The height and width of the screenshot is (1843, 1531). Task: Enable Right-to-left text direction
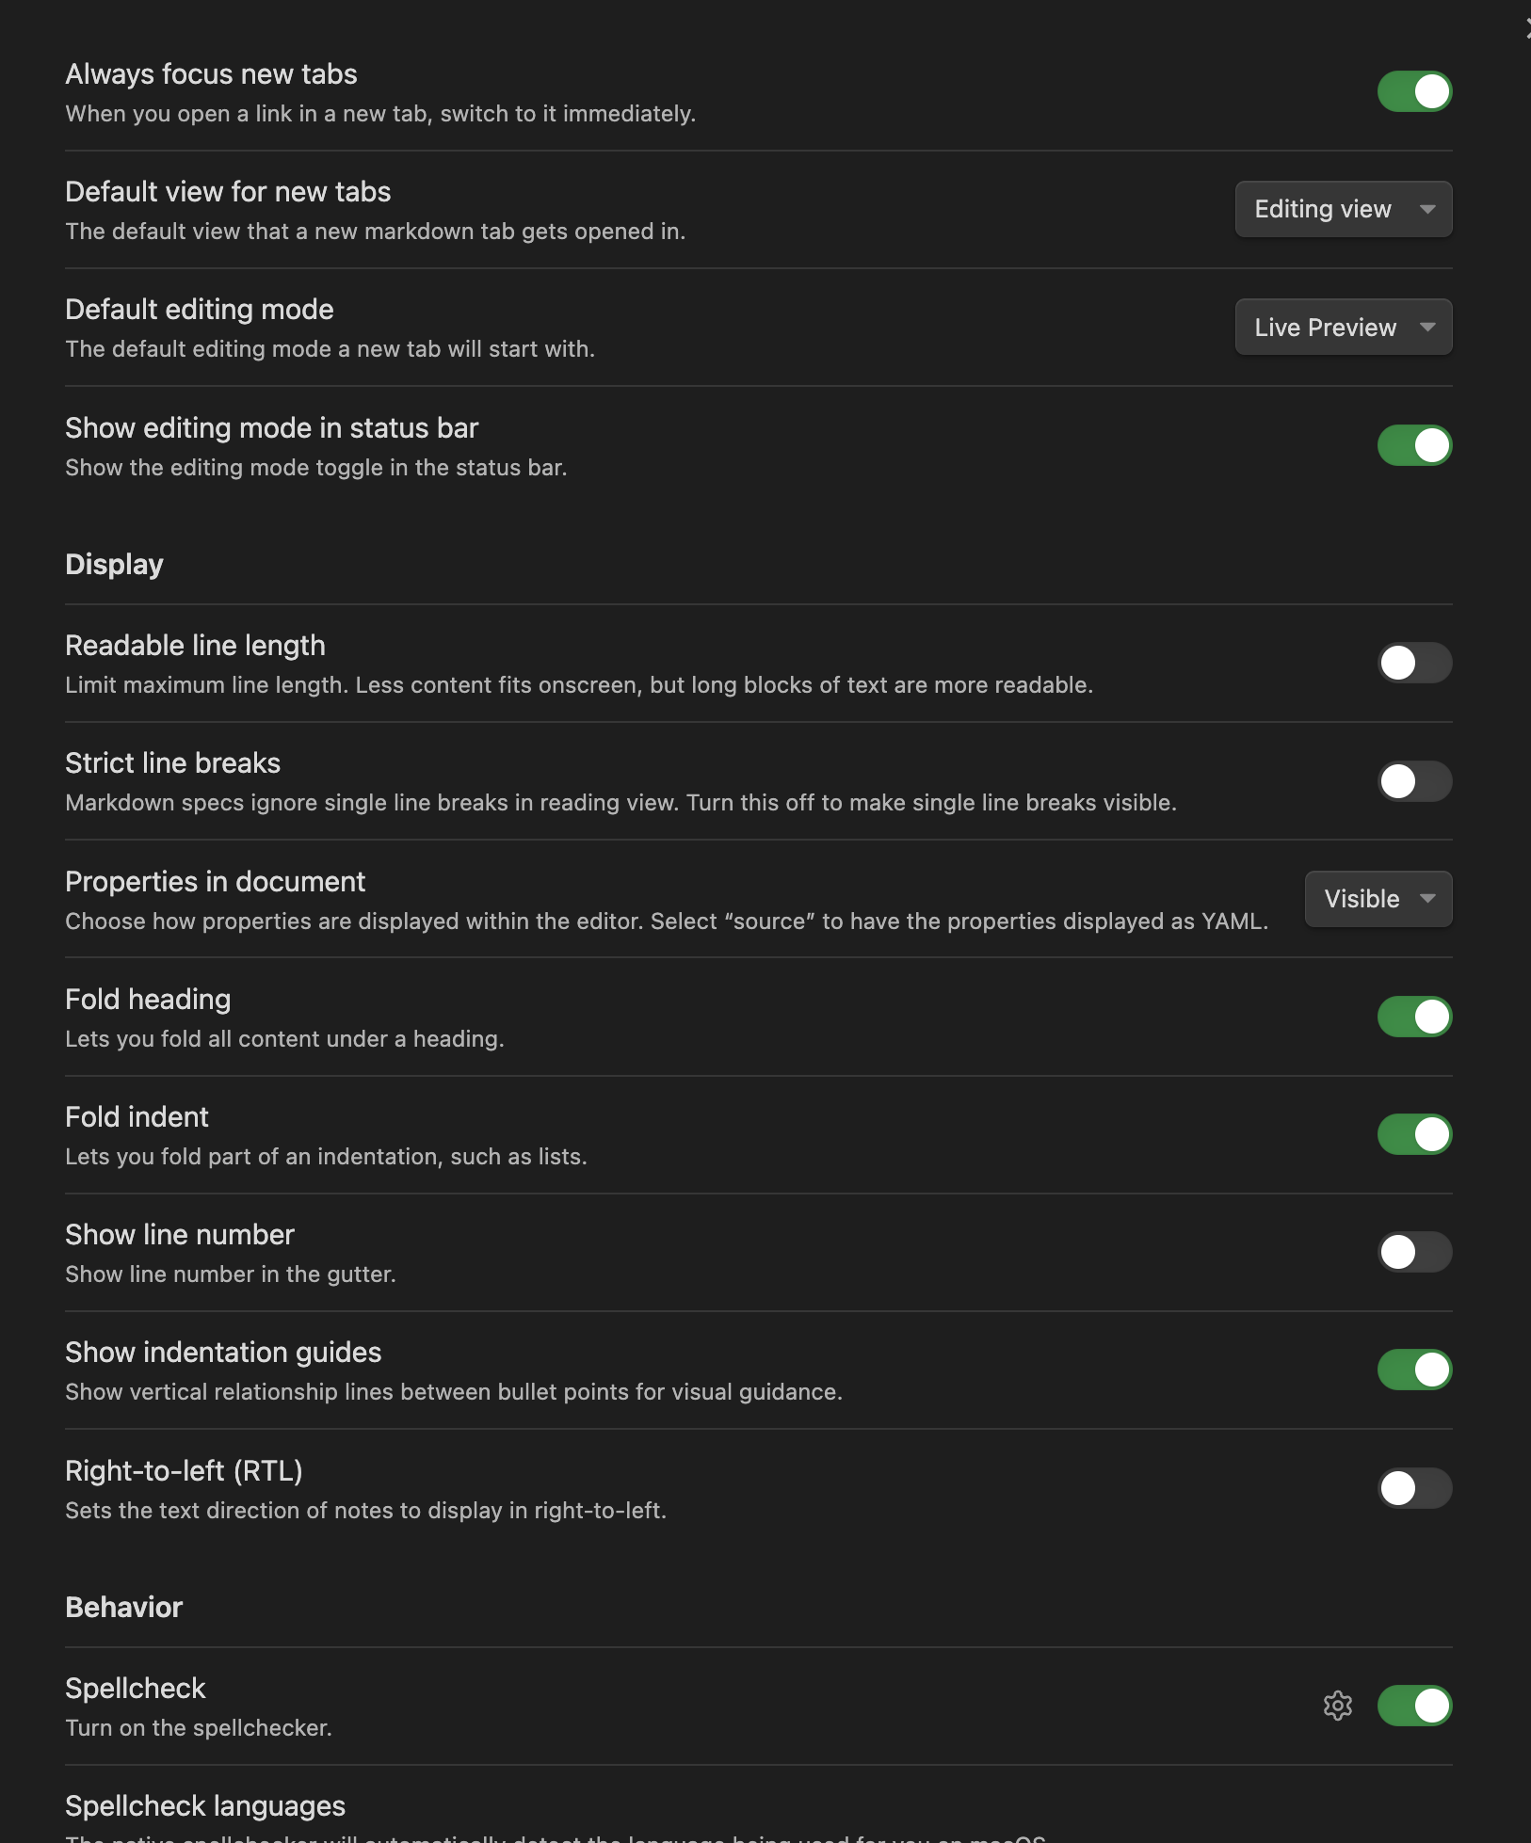coord(1414,1488)
